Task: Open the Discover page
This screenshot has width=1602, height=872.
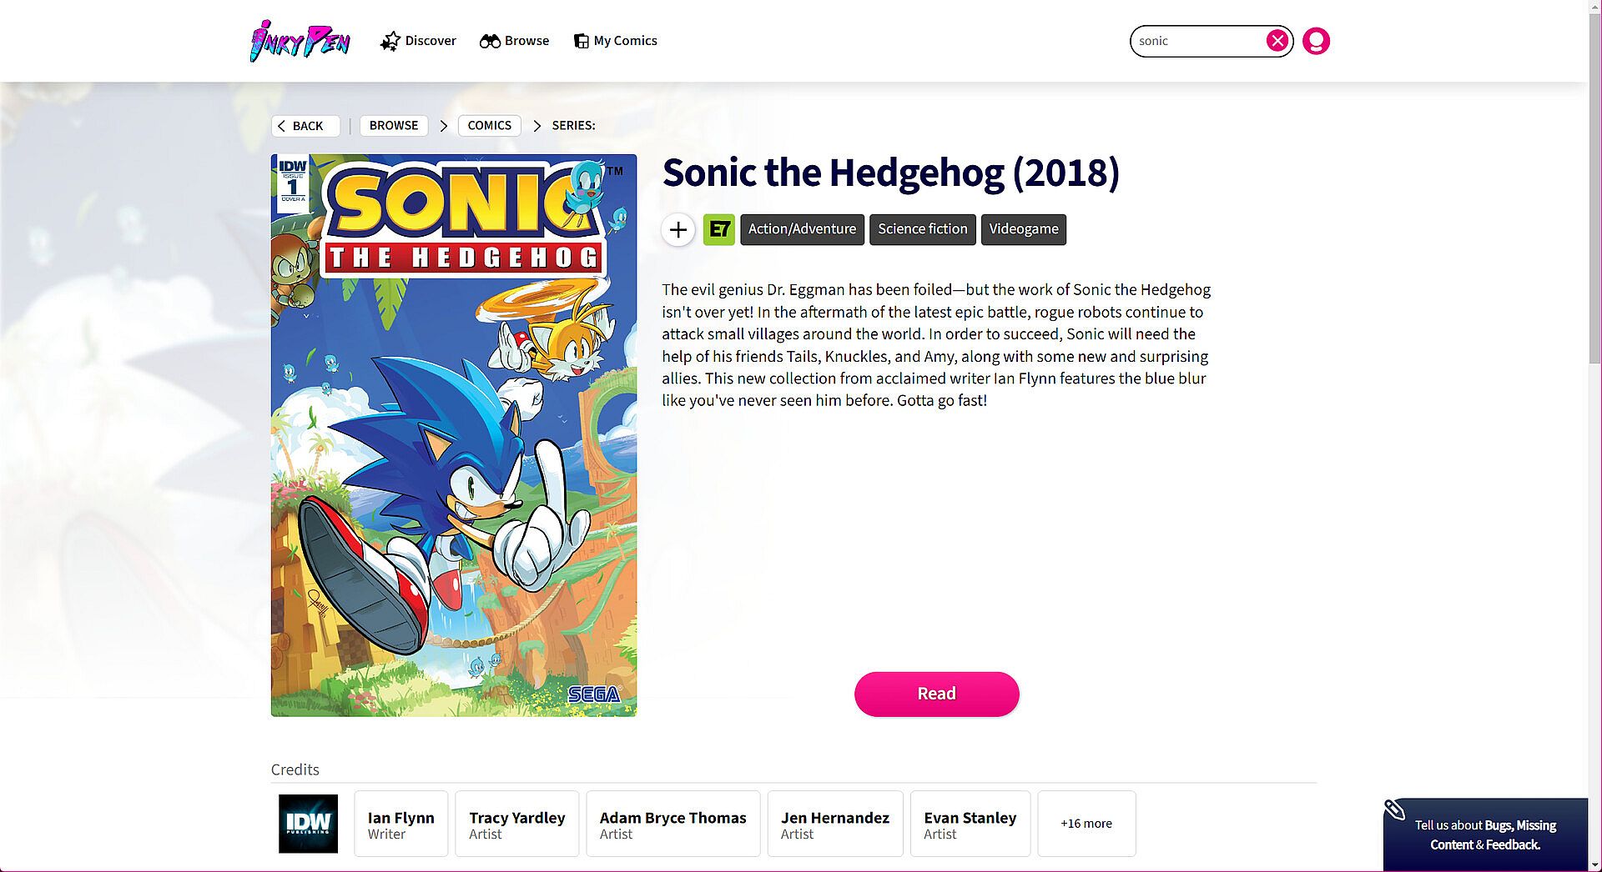Action: tap(418, 41)
